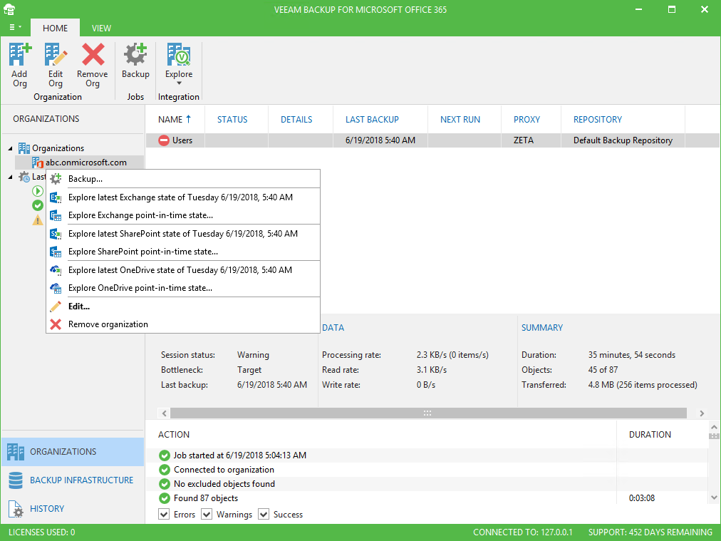Collapse the Last 24 hours tree node

(x=11, y=177)
